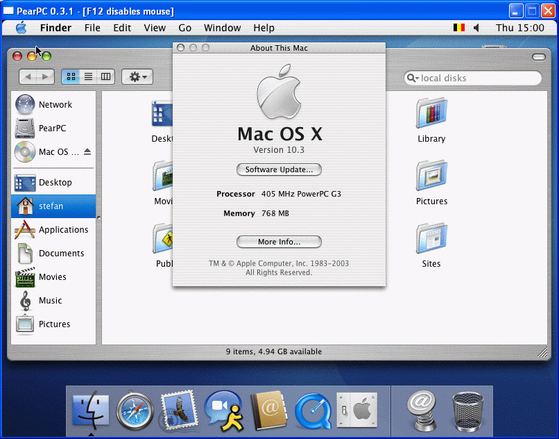The image size is (559, 439).
Task: Click the More Info... button
Action: click(279, 242)
